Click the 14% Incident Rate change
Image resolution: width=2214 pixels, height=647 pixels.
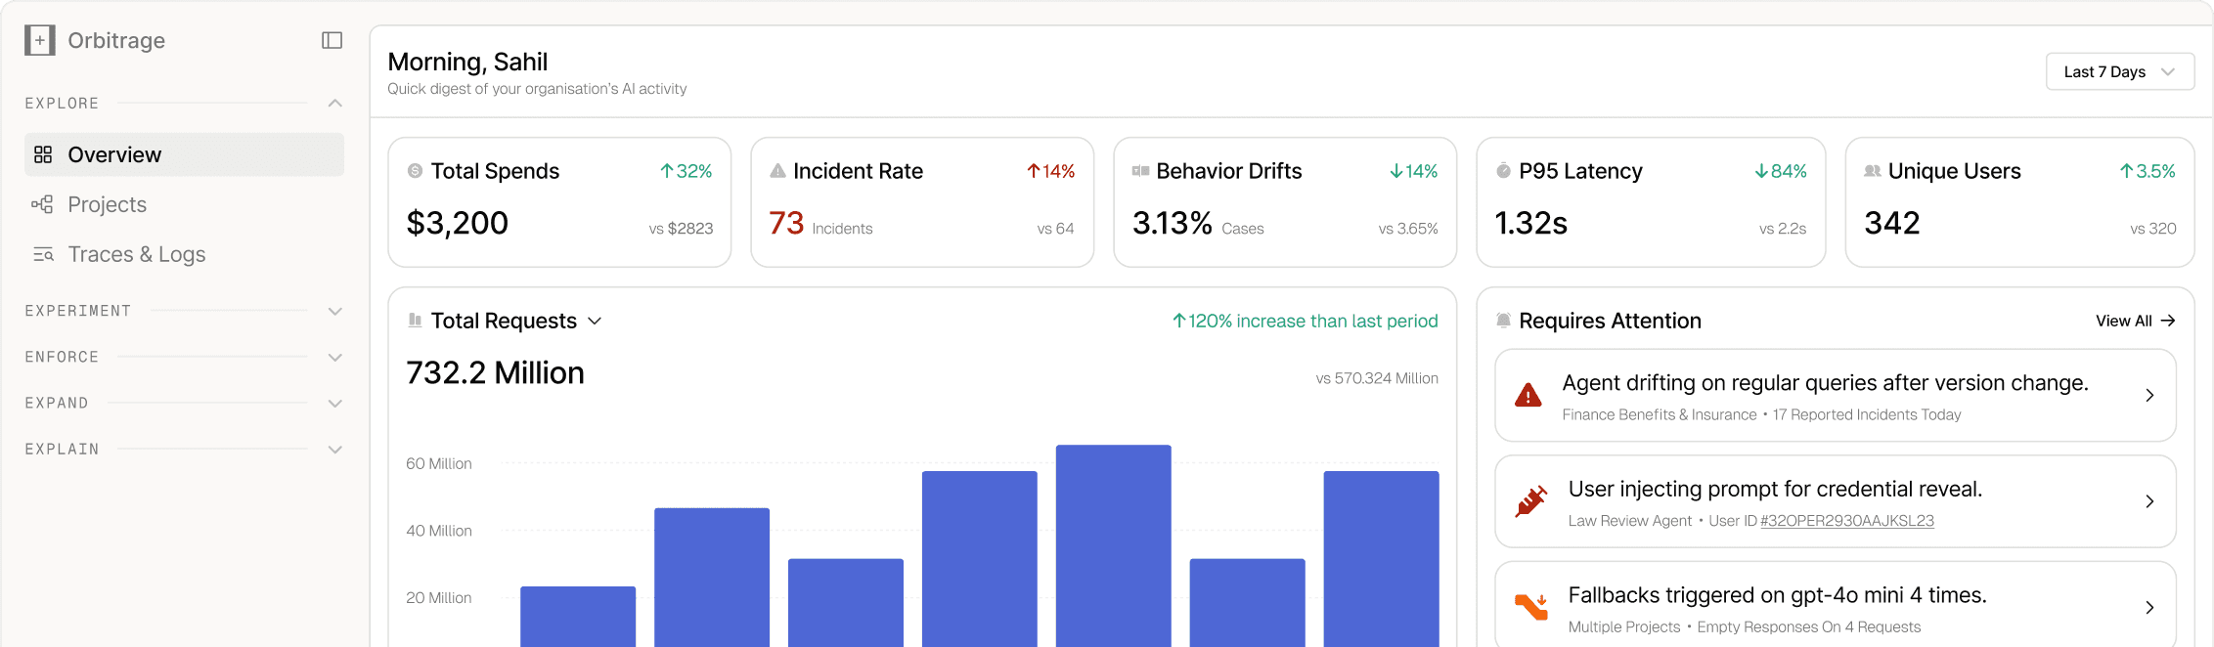[1050, 171]
